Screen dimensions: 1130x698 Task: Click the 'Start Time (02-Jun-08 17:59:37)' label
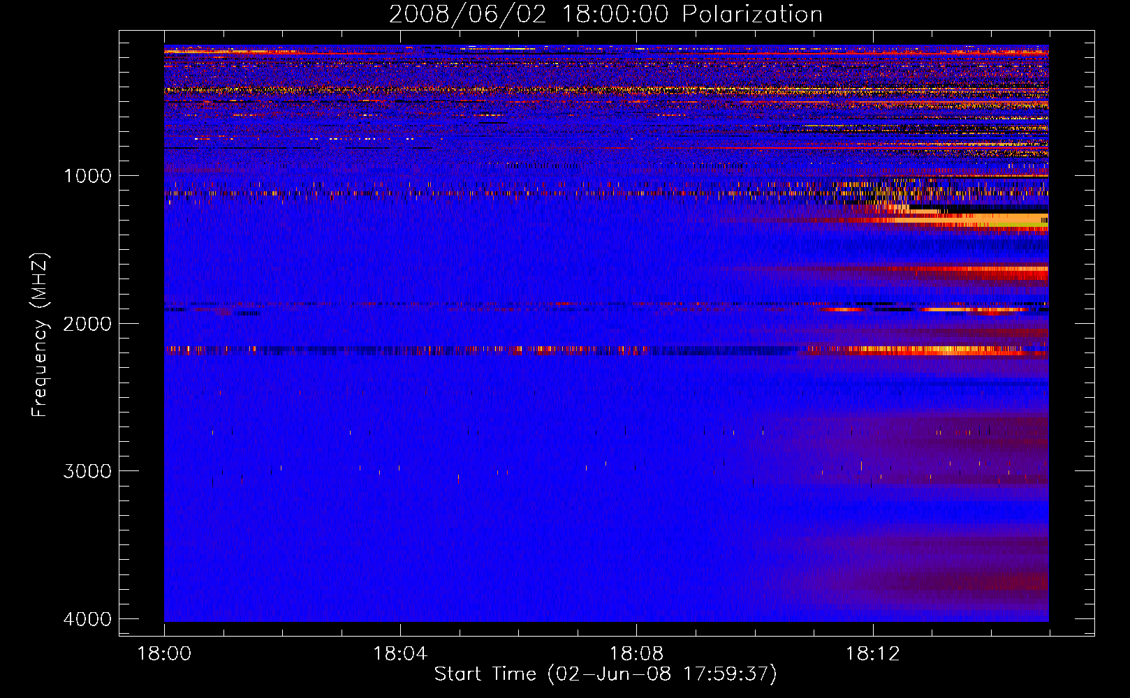(606, 674)
